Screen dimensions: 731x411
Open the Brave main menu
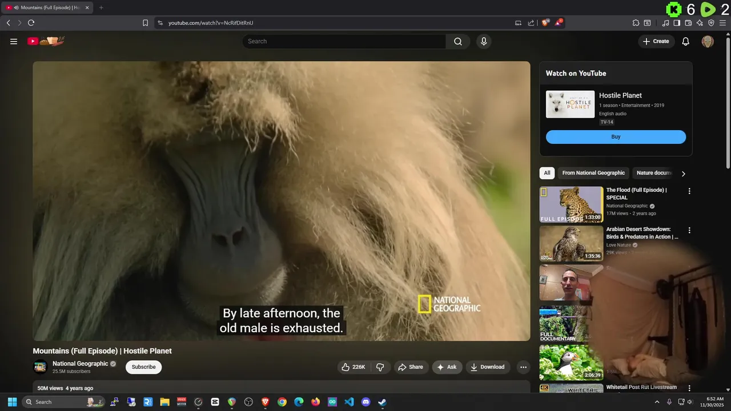[723, 23]
